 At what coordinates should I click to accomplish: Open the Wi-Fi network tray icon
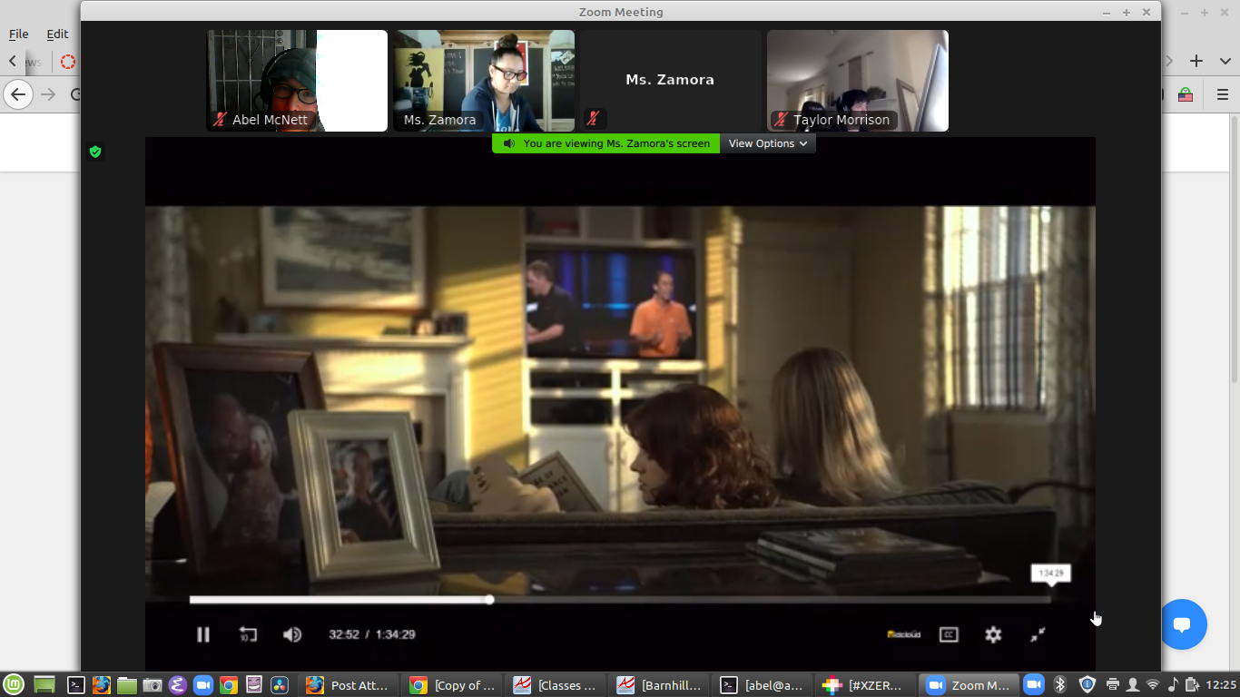point(1153,685)
